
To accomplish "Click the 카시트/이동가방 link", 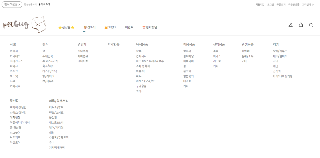I will point(283,76).
